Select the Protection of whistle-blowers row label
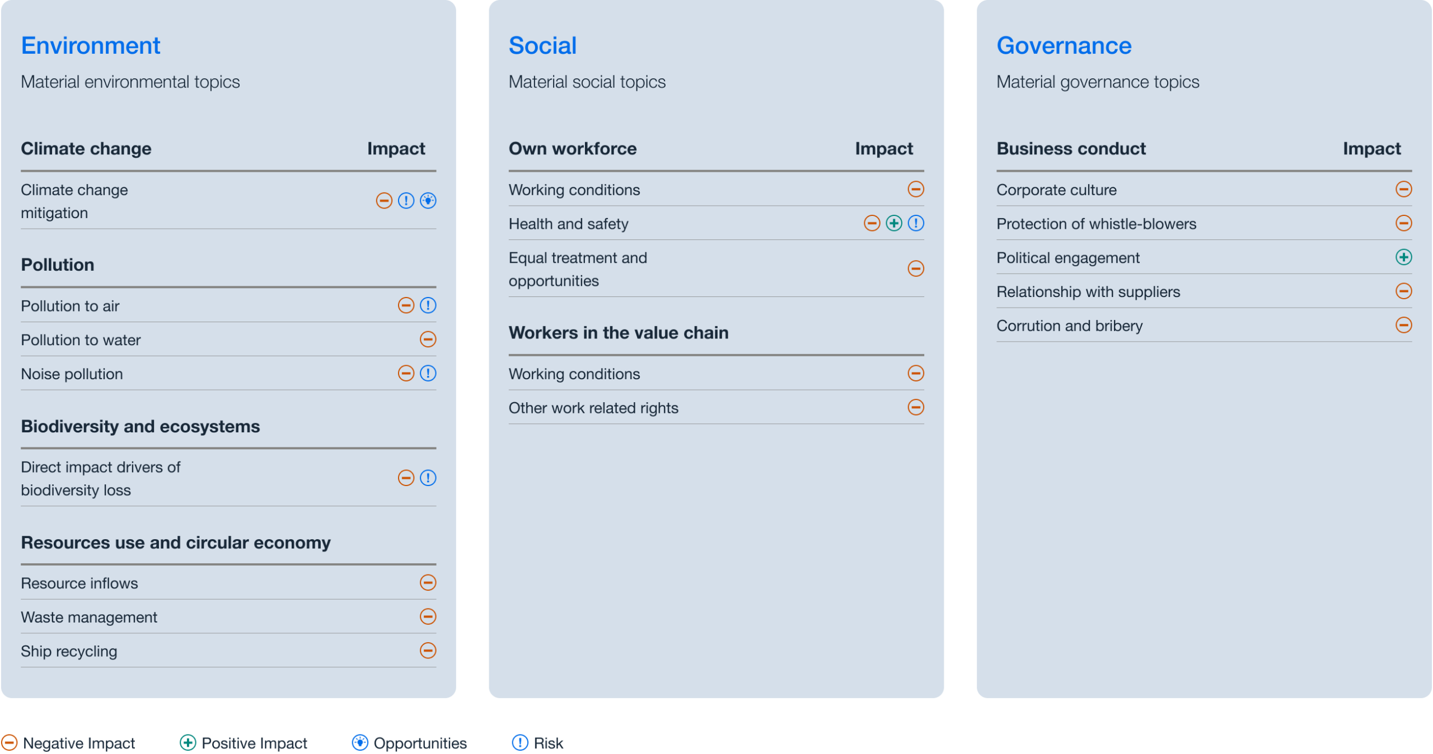The image size is (1433, 754). [1096, 224]
